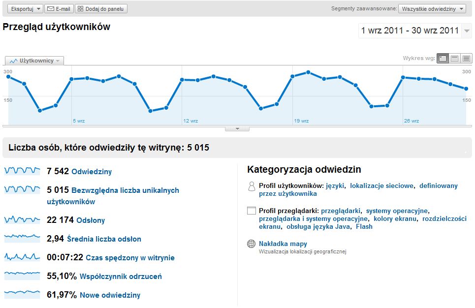The image size is (475, 308).
Task: Click the 22 174 pageviews value
Action: coord(60,220)
